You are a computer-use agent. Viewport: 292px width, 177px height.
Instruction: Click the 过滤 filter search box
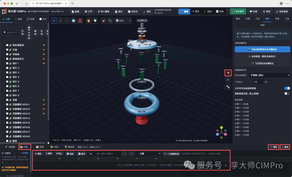(x=11, y=33)
